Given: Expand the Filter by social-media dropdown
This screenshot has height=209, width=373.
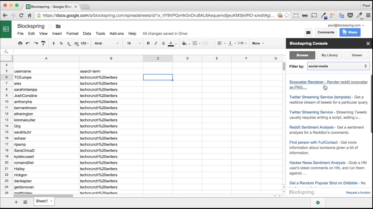Looking at the screenshot, I should tap(338, 66).
